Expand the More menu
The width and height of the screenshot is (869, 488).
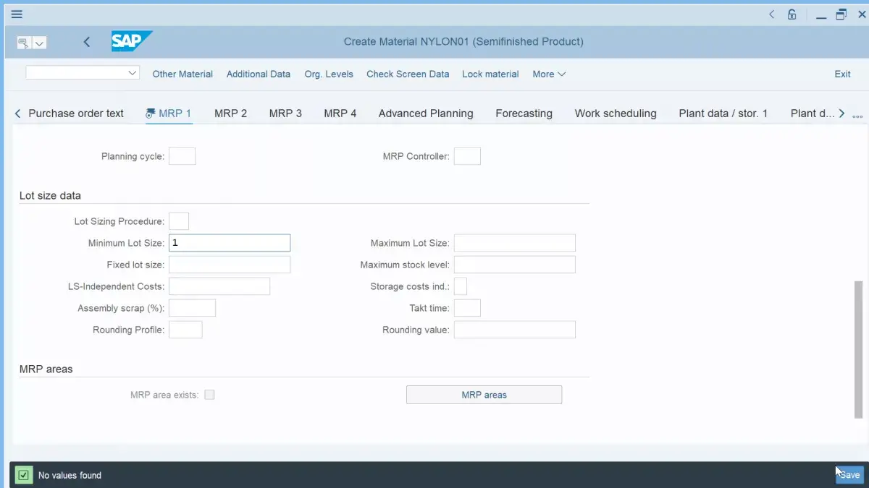coord(549,74)
